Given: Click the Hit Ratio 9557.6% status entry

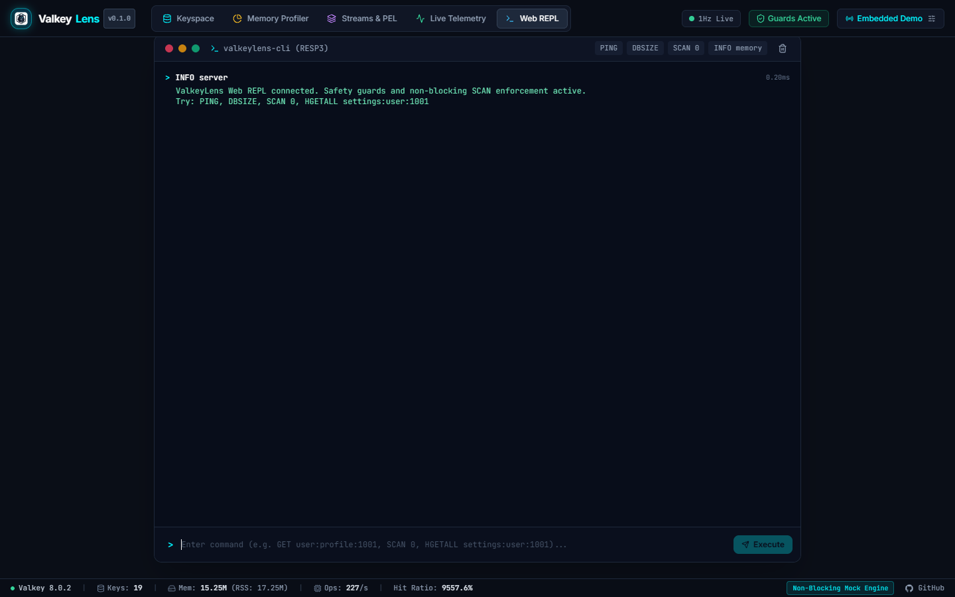Looking at the screenshot, I should (x=433, y=588).
